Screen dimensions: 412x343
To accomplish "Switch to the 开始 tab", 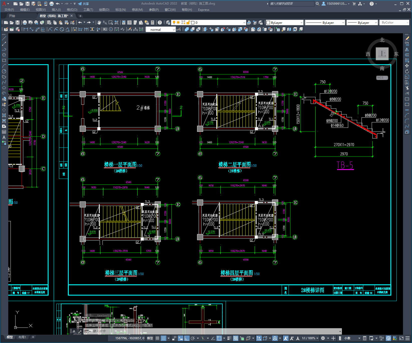I will click(12, 16).
